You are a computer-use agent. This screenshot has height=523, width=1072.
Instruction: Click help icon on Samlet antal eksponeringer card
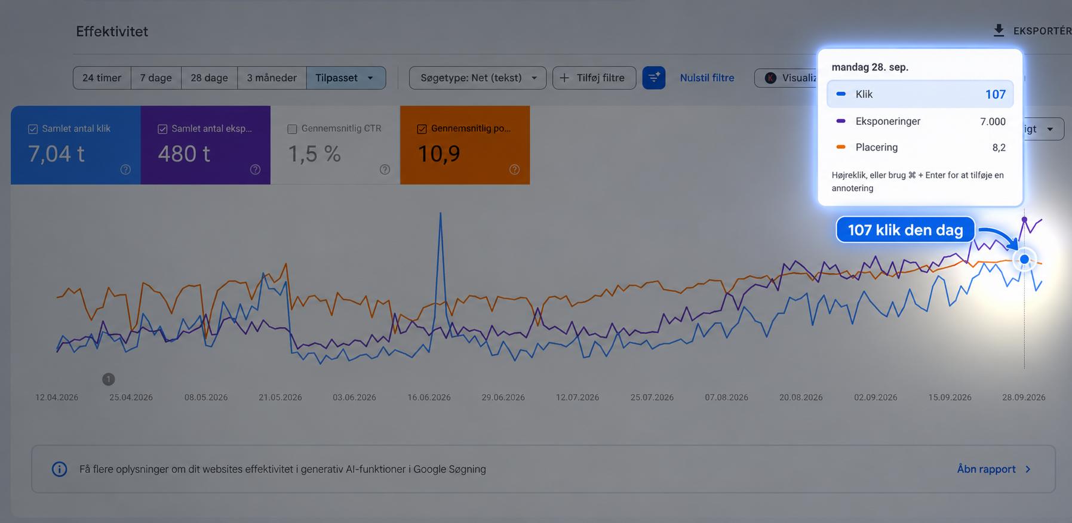[255, 170]
